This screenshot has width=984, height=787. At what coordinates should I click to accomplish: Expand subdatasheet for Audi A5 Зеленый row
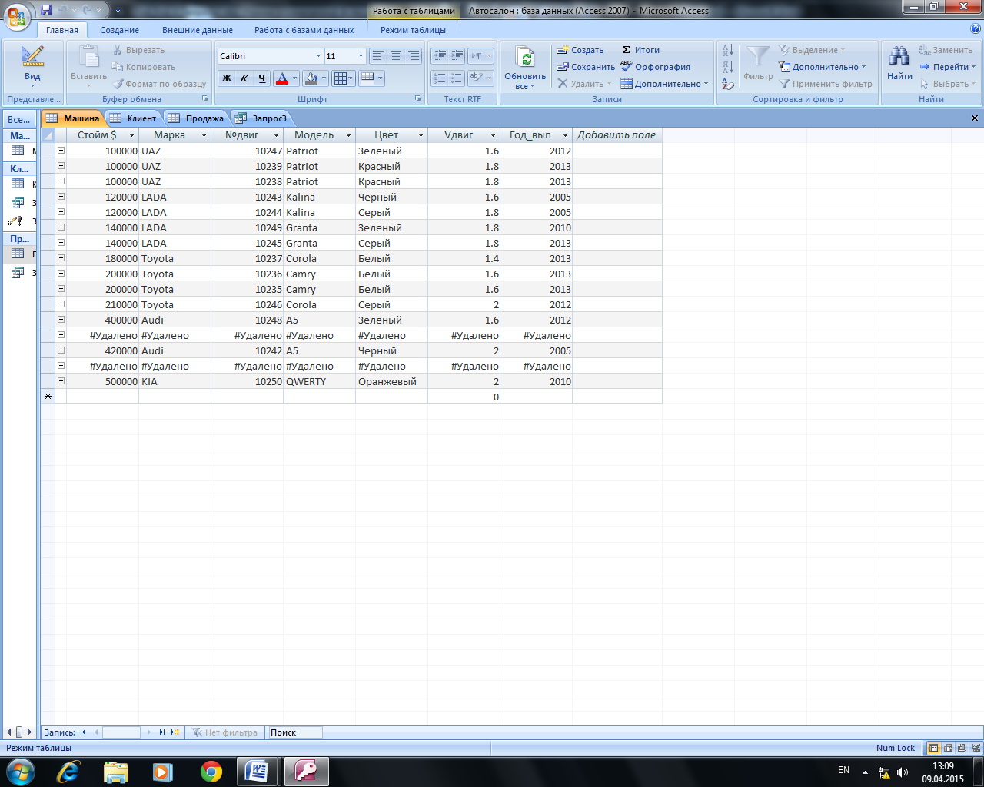[x=61, y=320]
